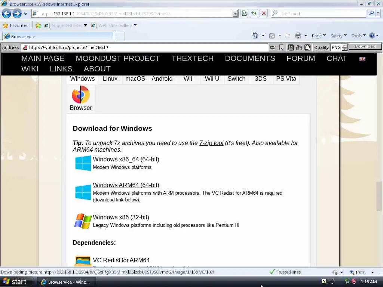Open LINKS in the site navigation
Viewport: 383px width, 287px height.
61,69
